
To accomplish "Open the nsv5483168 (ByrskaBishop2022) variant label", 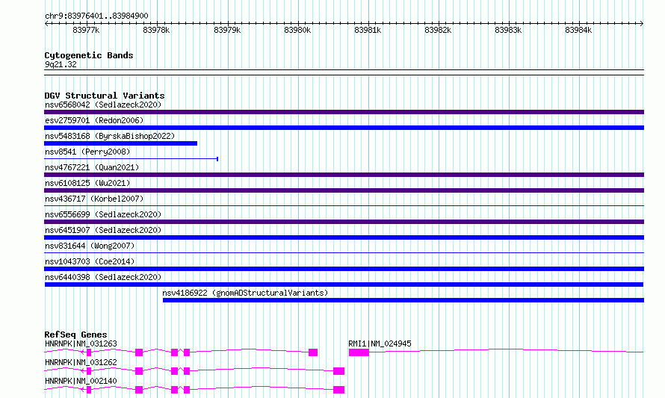I will tap(110, 136).
